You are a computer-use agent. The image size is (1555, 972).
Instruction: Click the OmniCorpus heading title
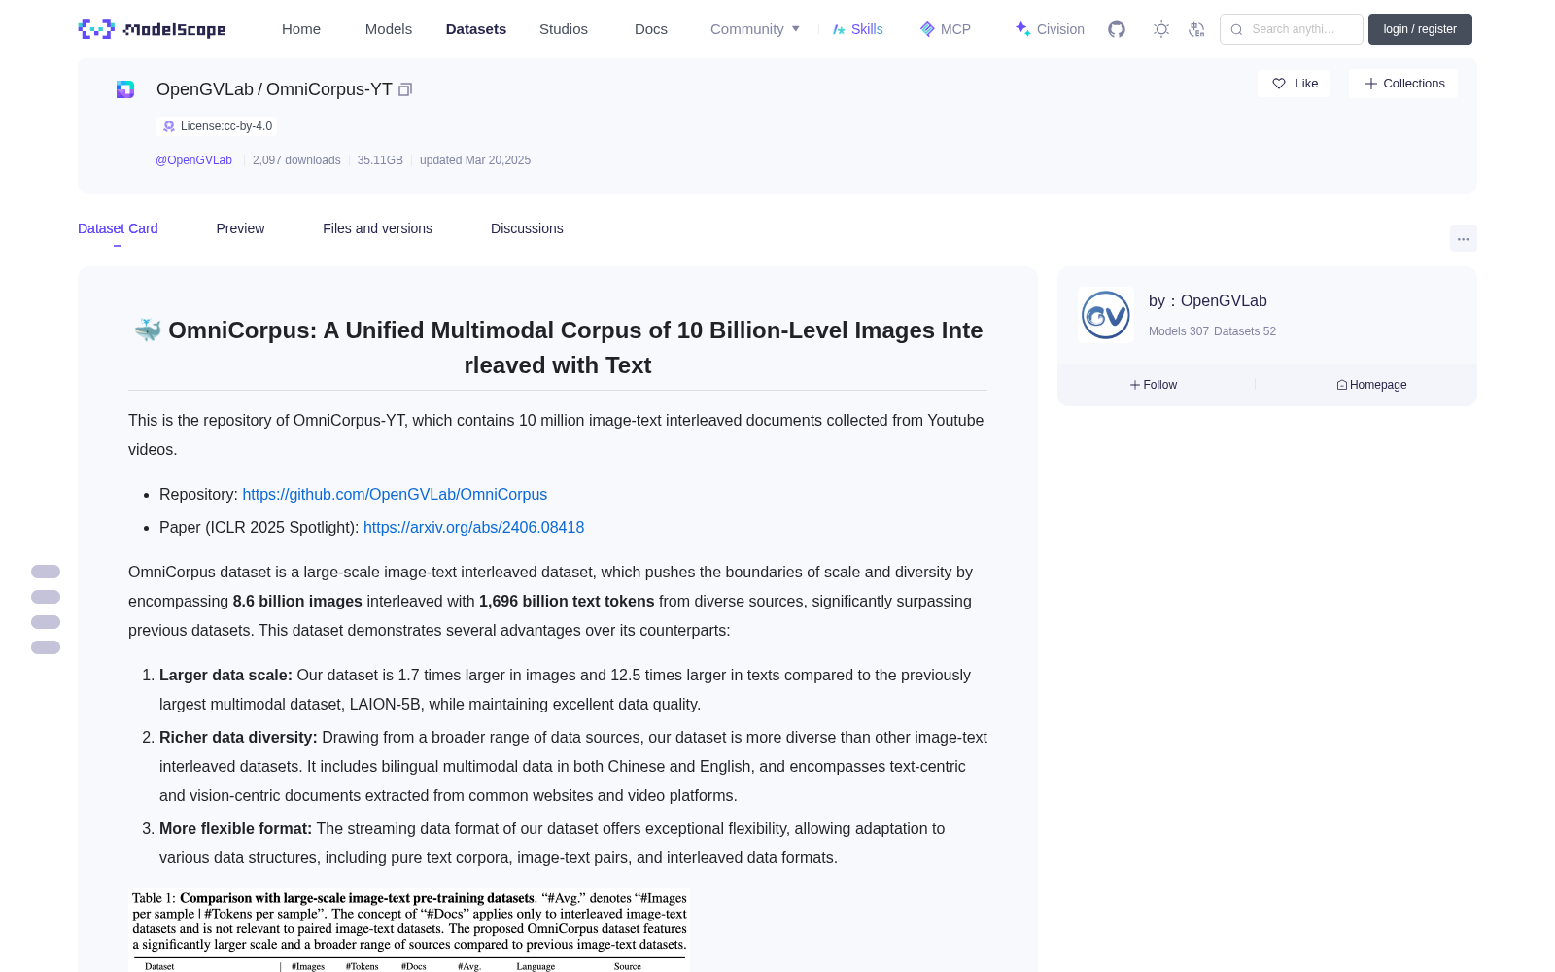558,348
